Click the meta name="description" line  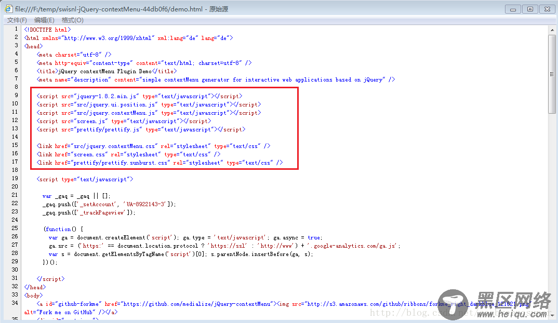click(216, 79)
